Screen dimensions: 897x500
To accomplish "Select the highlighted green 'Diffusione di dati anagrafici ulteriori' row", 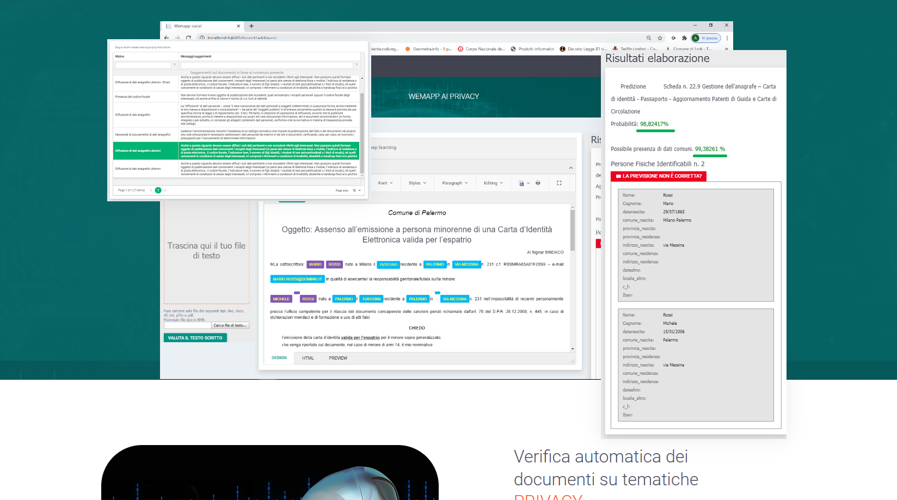I will tap(236, 151).
